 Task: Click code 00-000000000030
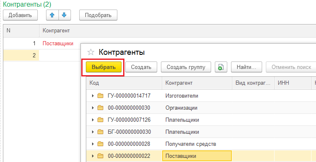129,108
